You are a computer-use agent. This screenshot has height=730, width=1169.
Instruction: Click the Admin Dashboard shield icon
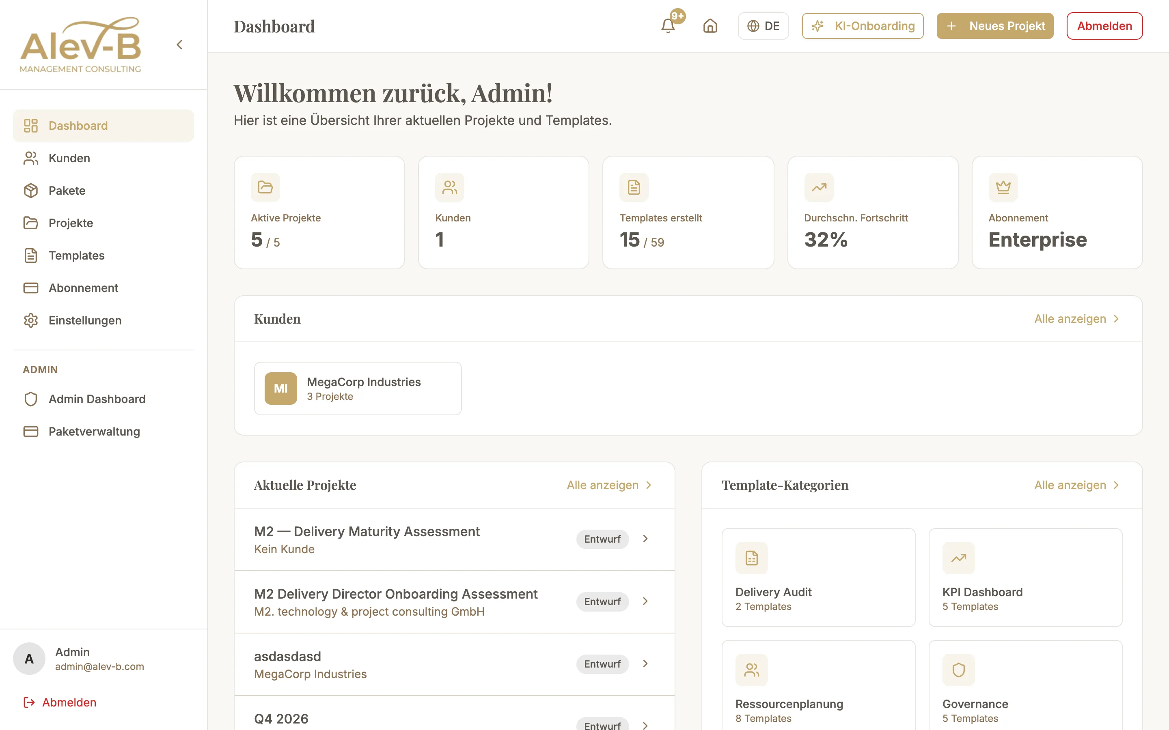(x=31, y=399)
